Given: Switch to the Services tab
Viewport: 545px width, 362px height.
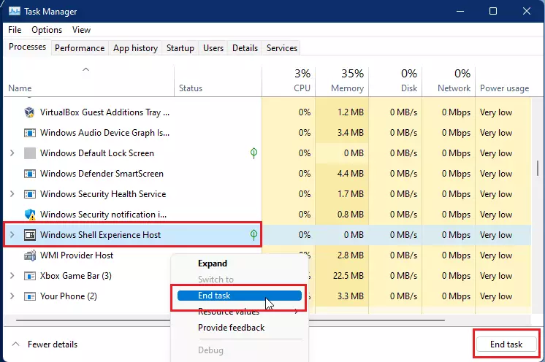Looking at the screenshot, I should pos(282,48).
